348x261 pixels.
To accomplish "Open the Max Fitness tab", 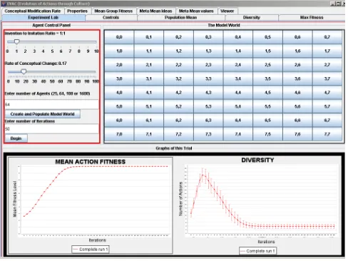I will pos(312,17).
